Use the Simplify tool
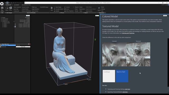Screen dimensions: 169x95 click(57, 11)
